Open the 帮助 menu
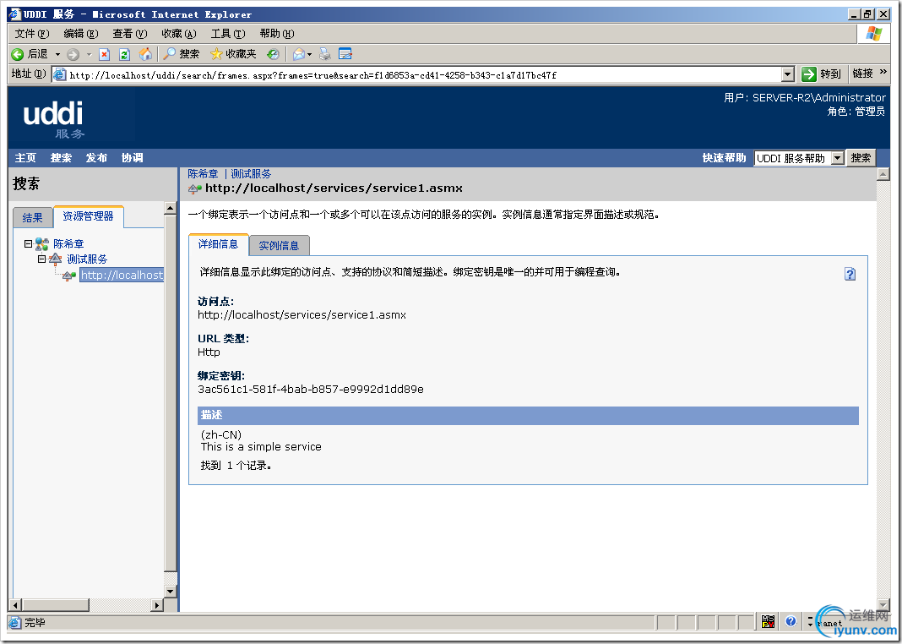 (277, 34)
